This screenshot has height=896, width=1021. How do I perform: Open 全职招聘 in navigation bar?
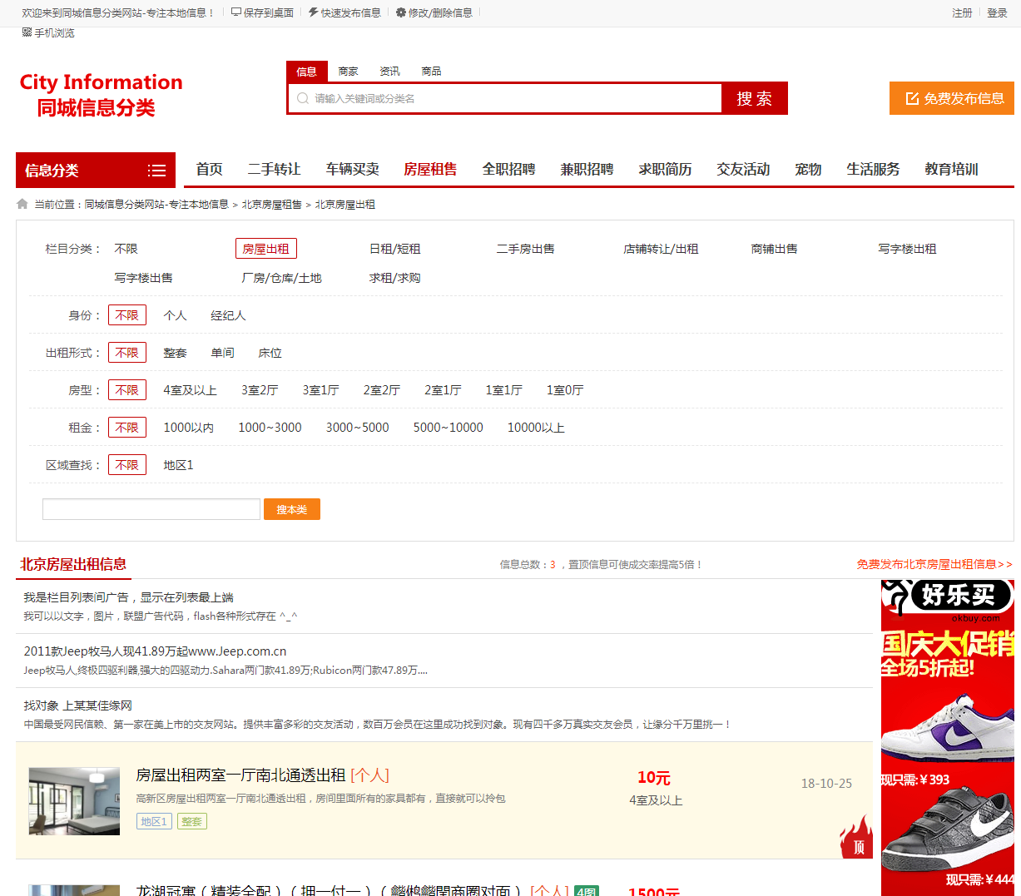point(508,170)
